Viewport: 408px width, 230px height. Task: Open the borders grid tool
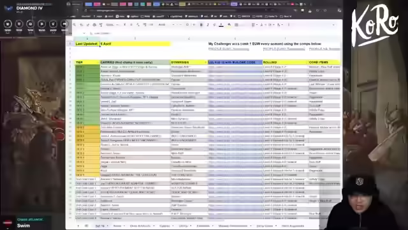[x=237, y=25]
